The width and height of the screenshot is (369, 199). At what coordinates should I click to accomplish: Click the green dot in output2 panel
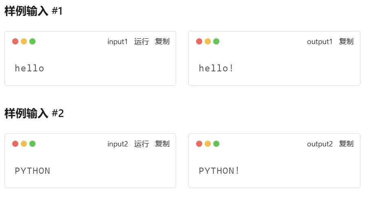coord(216,144)
